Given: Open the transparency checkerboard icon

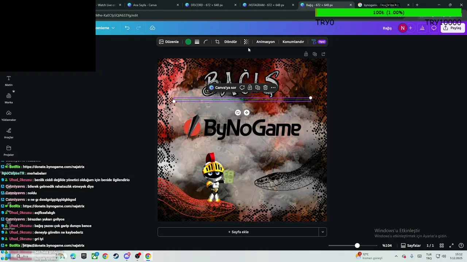Looking at the screenshot, I should tap(246, 42).
